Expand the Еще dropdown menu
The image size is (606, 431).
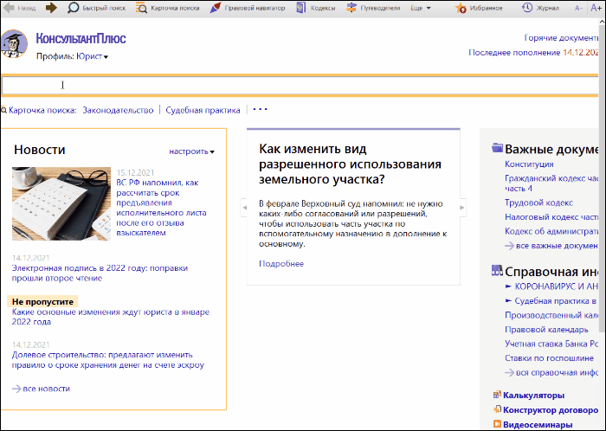(421, 8)
